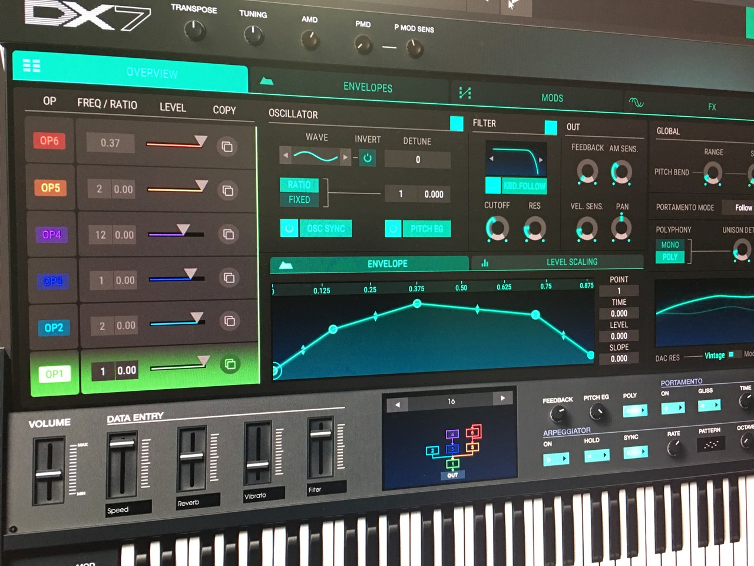Select previous oscillator waveform arrow
This screenshot has height=566, width=754.
tap(286, 156)
